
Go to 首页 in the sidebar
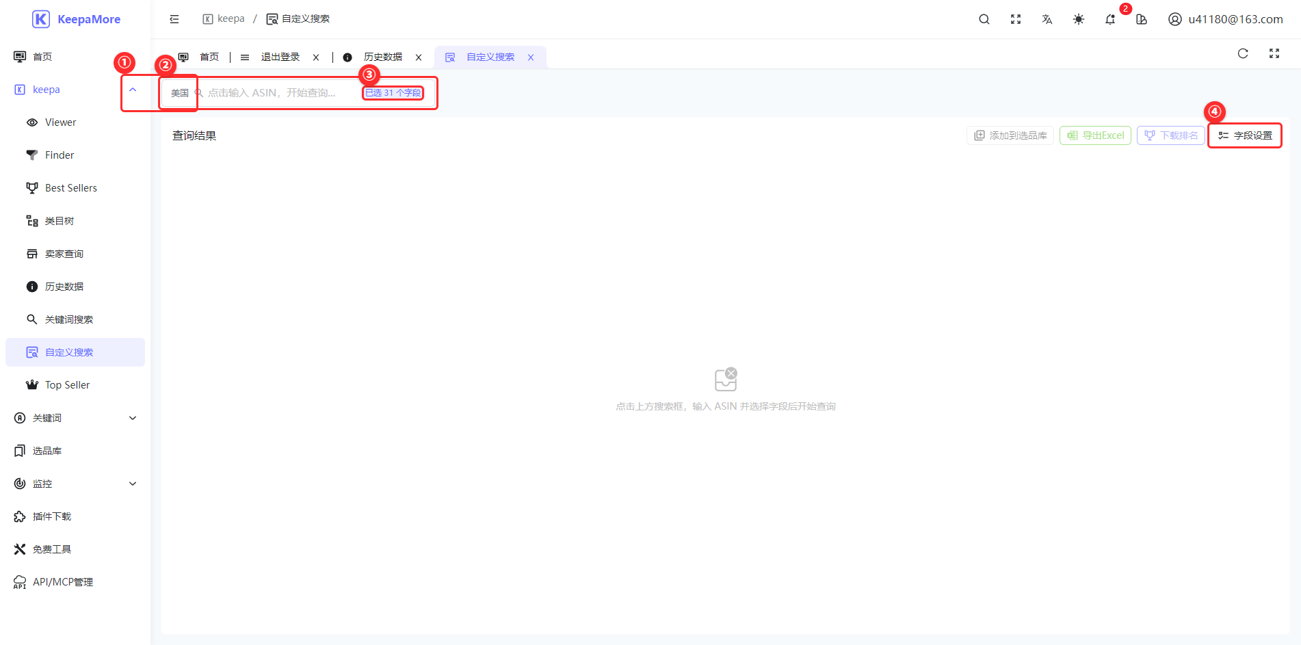(75, 57)
